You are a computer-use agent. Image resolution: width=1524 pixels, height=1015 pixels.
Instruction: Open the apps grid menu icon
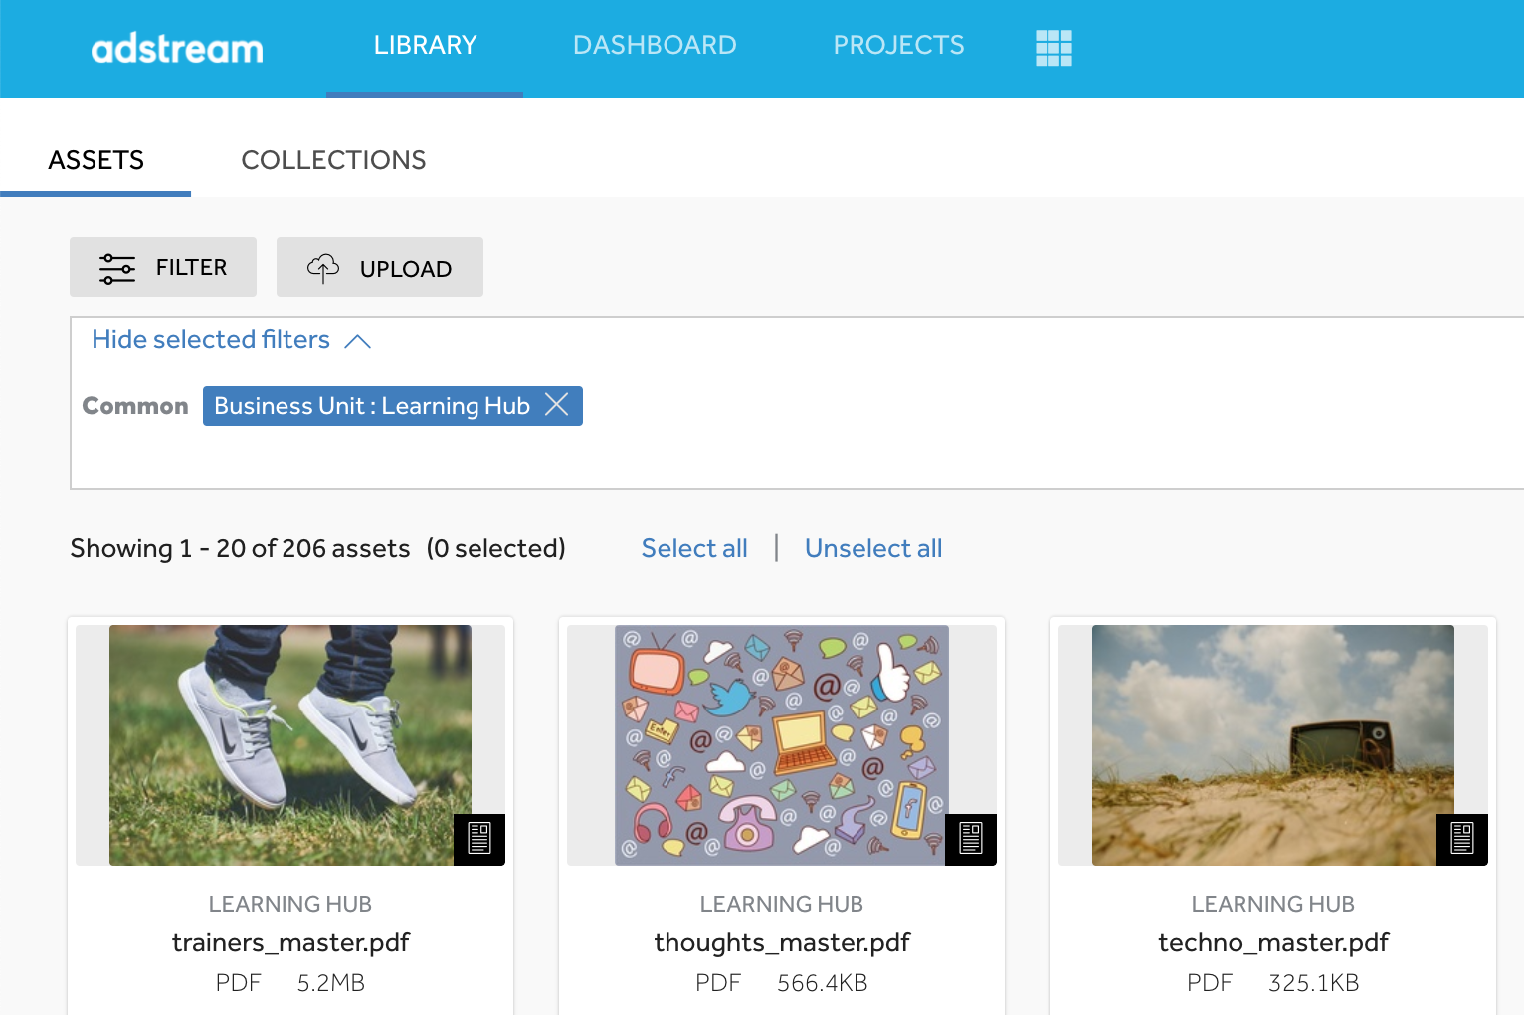1053,47
